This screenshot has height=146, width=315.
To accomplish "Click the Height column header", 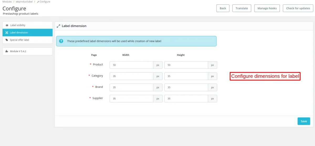I will 181,55.
